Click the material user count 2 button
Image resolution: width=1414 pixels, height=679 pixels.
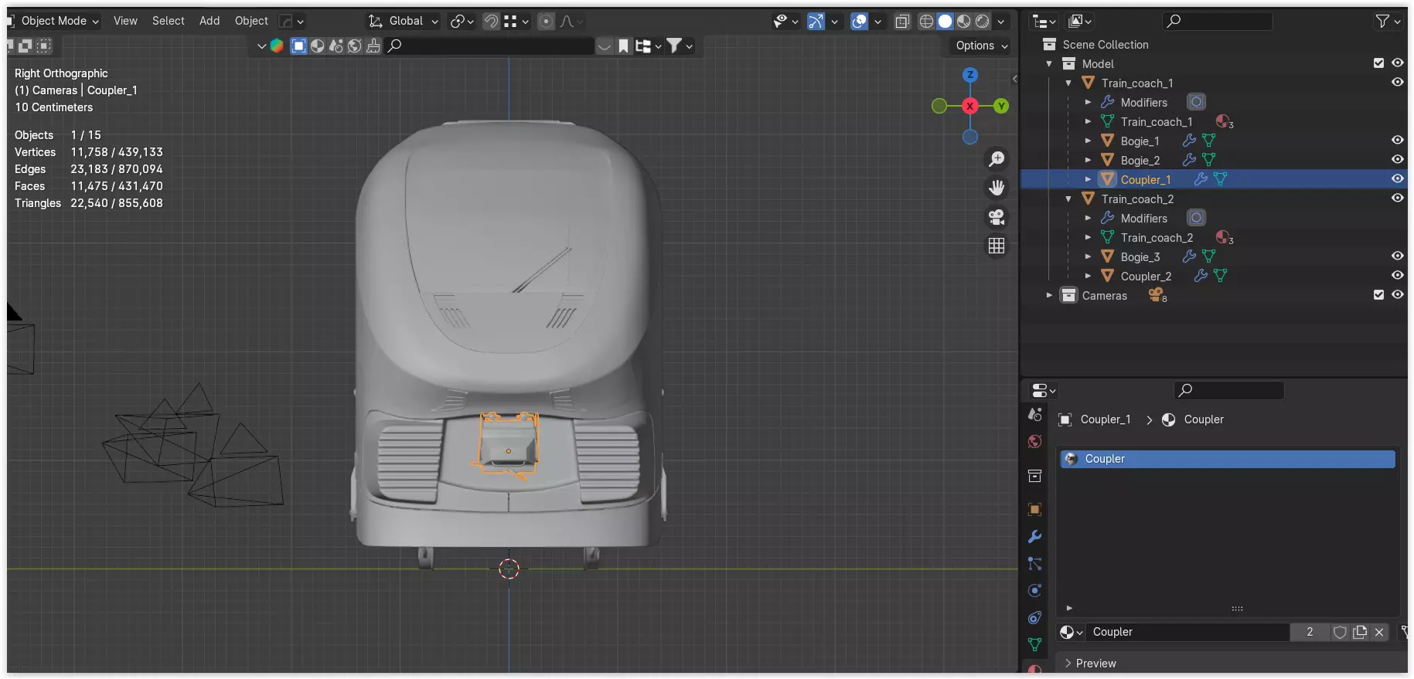[1310, 632]
